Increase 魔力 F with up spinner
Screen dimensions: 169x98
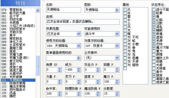pos(117,81)
